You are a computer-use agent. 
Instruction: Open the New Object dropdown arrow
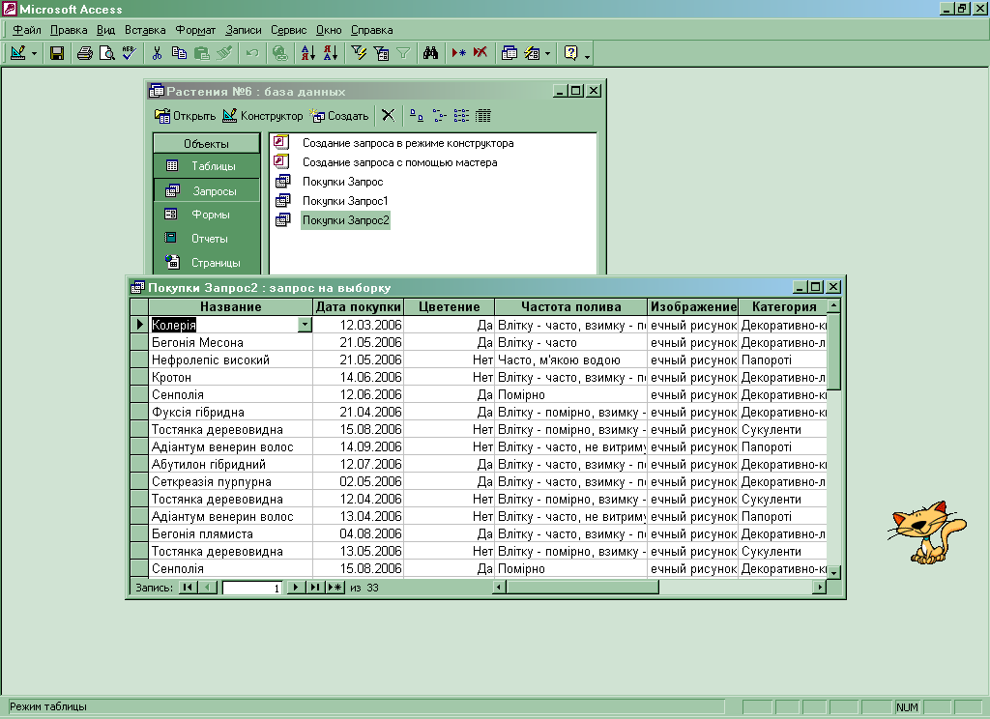tap(547, 54)
